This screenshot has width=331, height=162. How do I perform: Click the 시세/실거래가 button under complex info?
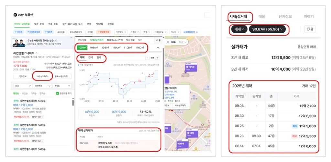click(42, 76)
